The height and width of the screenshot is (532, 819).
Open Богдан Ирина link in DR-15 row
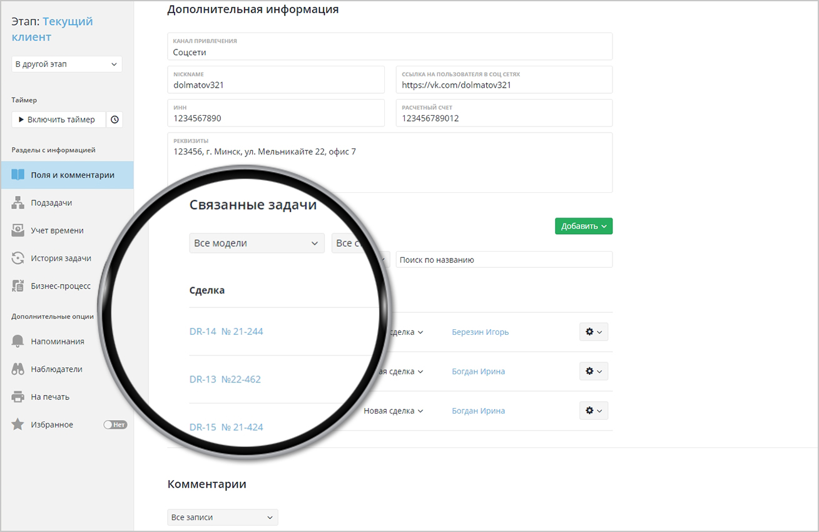478,411
